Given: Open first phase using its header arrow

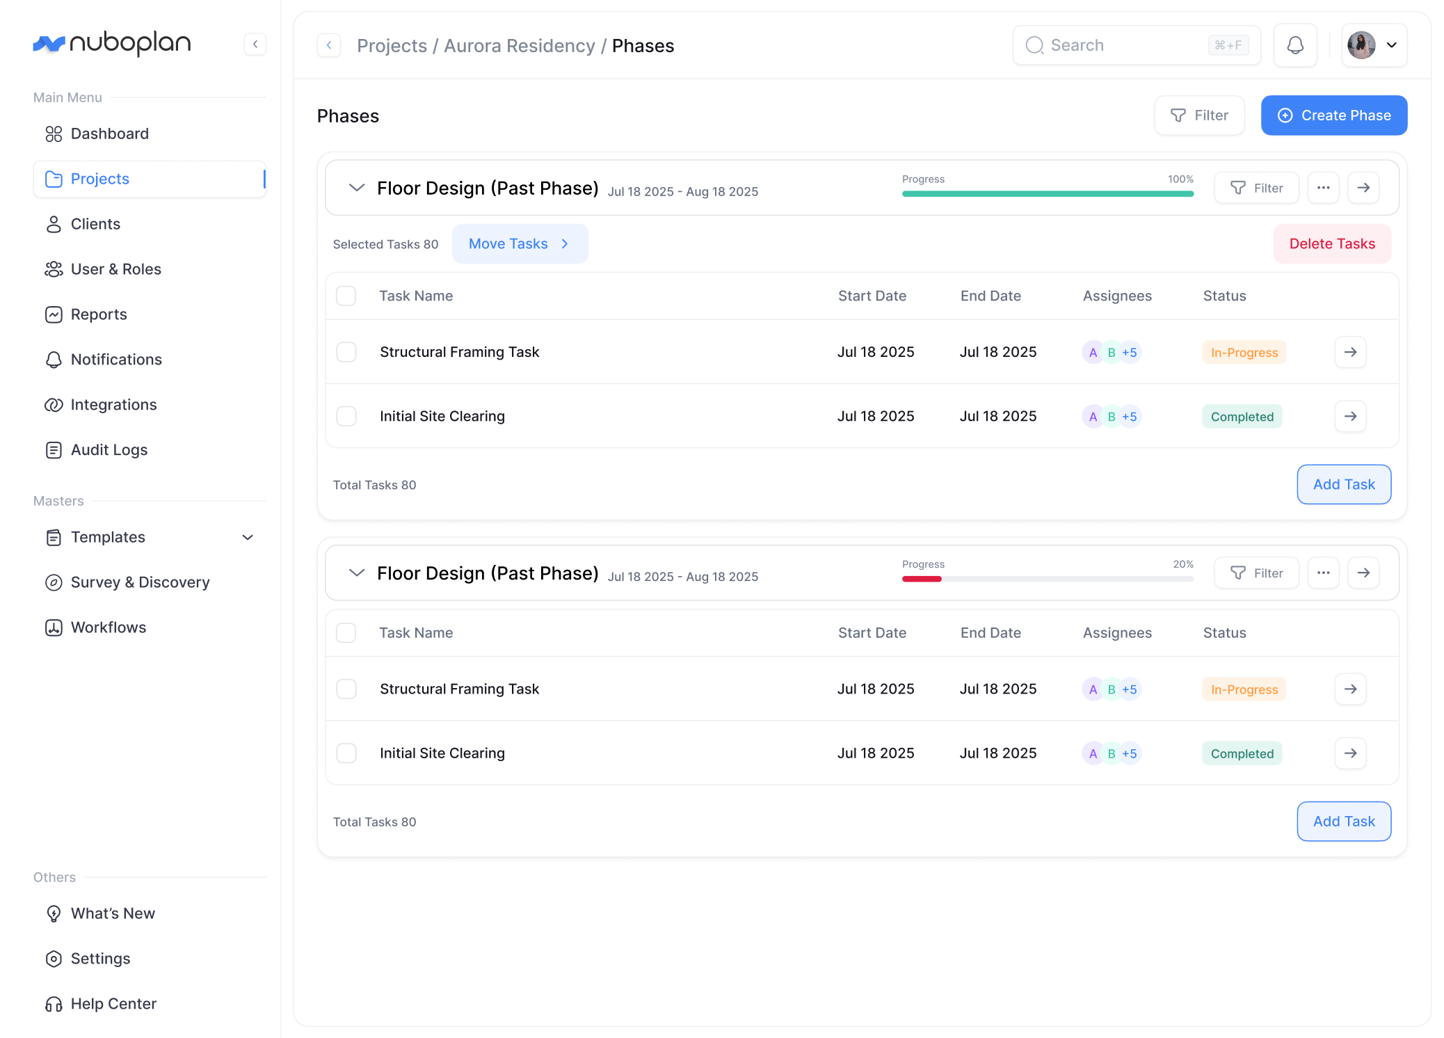Looking at the screenshot, I should tap(1363, 188).
